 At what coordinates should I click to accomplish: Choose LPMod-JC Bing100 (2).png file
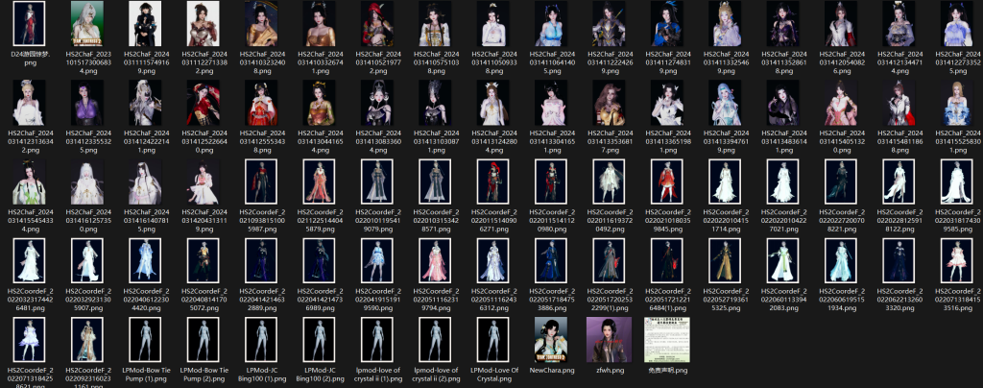click(320, 338)
